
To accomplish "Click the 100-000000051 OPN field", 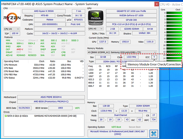I will [x=50, y=24].
